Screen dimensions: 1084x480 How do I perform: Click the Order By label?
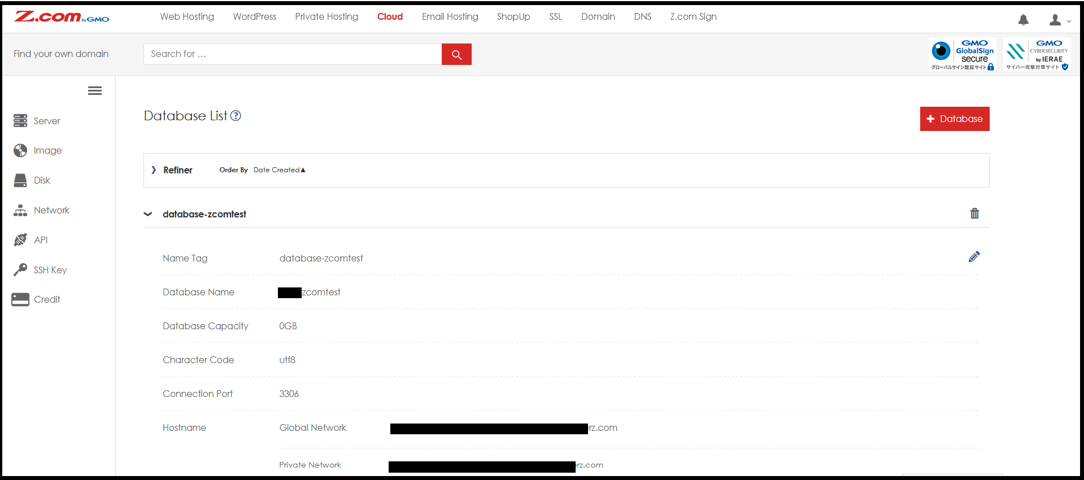coord(233,170)
